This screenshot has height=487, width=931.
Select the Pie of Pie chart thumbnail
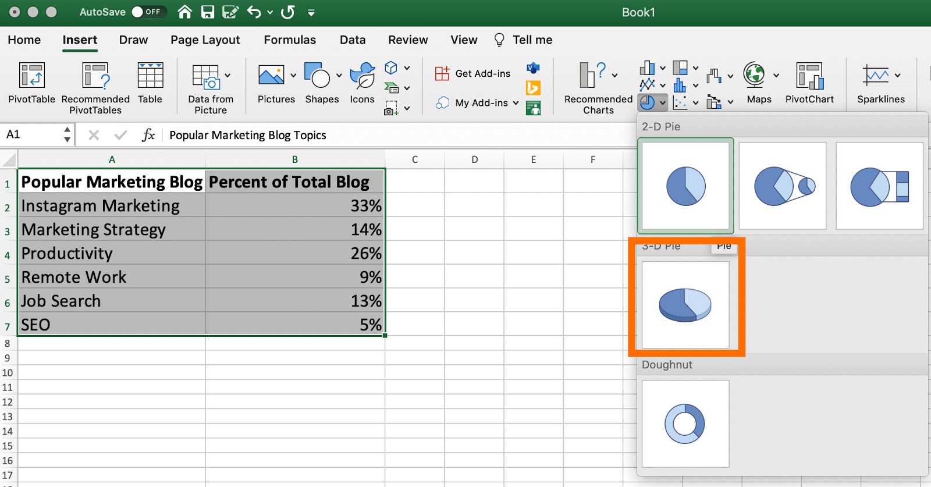783,186
